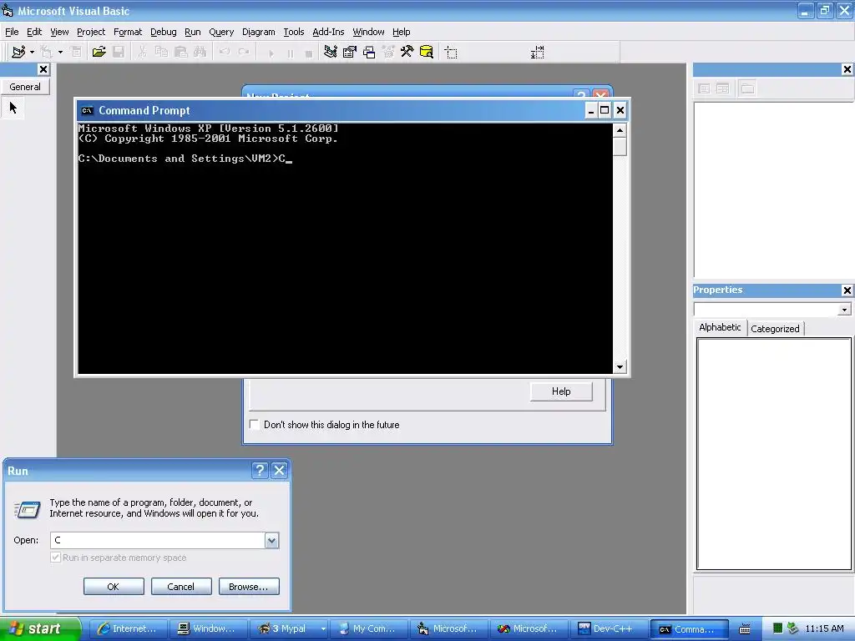The image size is (855, 641).
Task: Open the Properties Window toolbar icon
Action: (350, 53)
